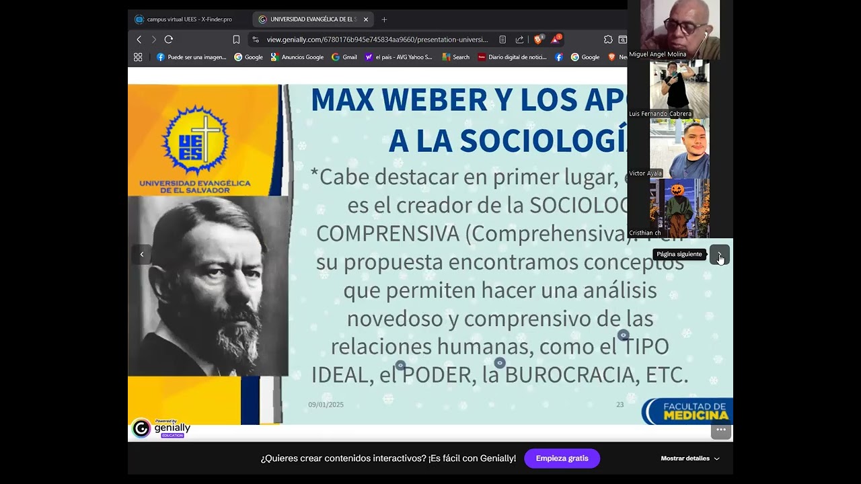Open the Gmail bookmark

(344, 57)
